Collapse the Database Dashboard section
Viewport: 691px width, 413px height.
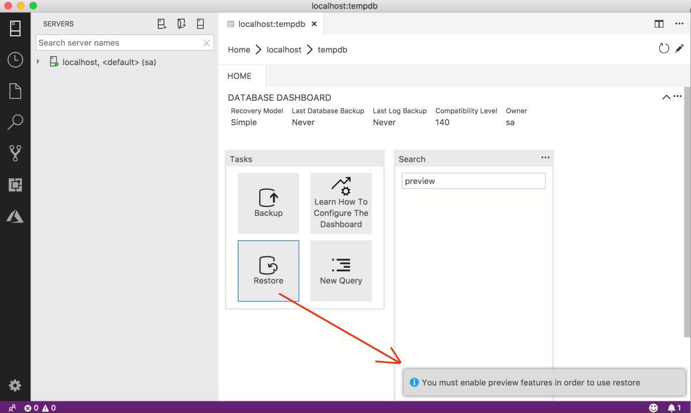click(x=666, y=97)
